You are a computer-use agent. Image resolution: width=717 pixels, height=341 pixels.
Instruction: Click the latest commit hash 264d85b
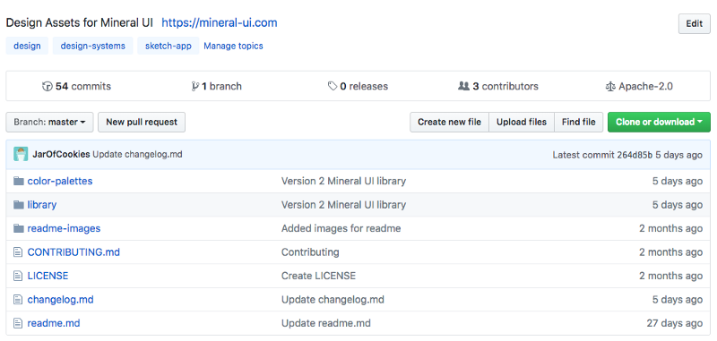635,155
